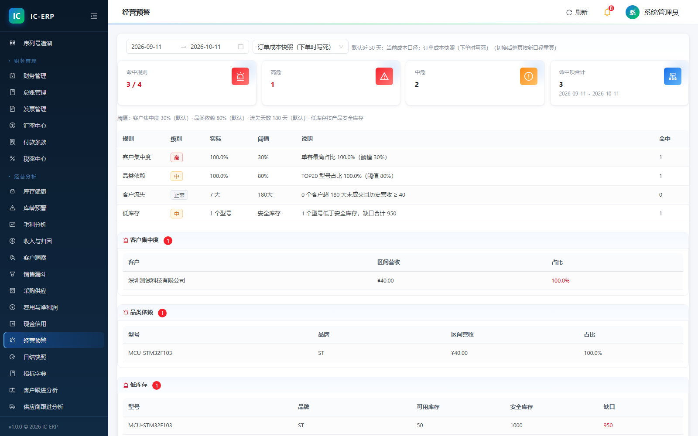The height and width of the screenshot is (436, 698).
Task: Collapse the sidebar with the menu fold icon
Action: click(94, 16)
